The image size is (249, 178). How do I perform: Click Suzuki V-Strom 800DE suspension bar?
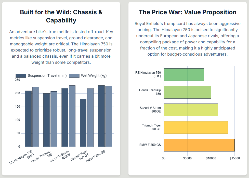pyautogui.click(x=65, y=117)
